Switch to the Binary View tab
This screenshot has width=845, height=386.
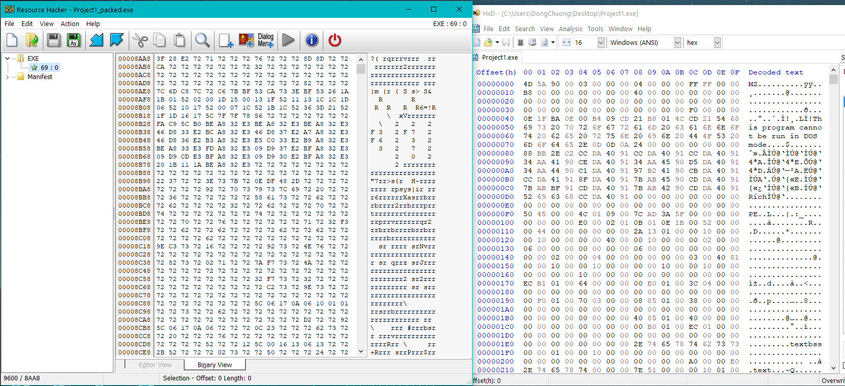(215, 365)
